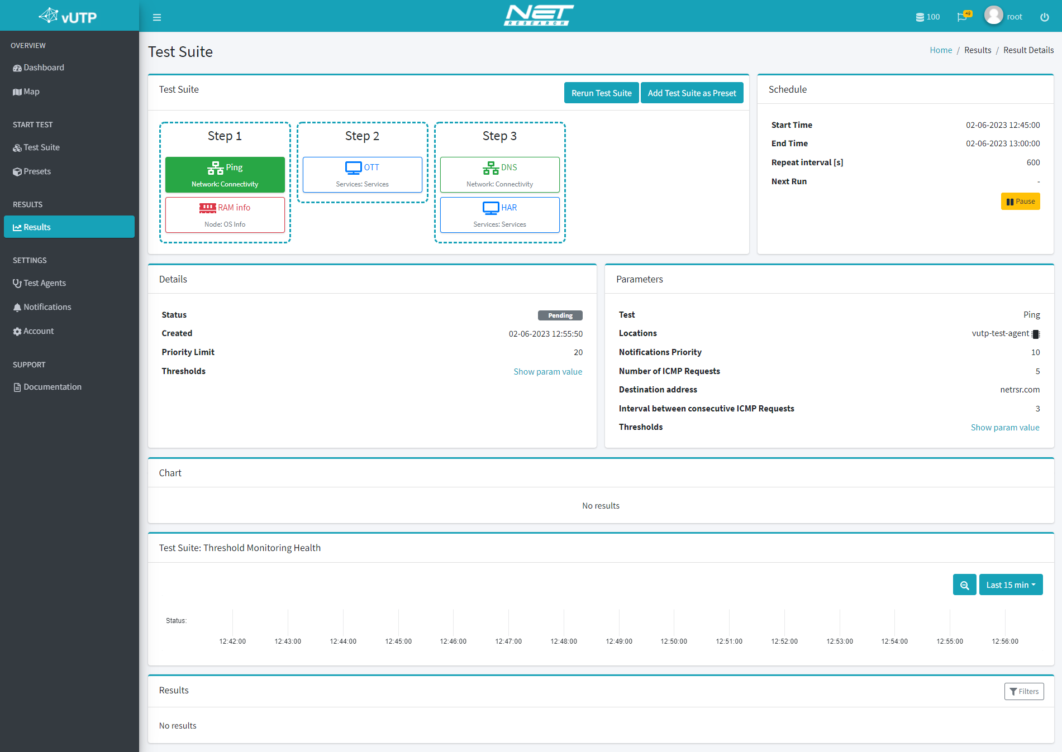Click the 12:45:00 tick on health timeline
This screenshot has width=1062, height=752.
(x=398, y=641)
